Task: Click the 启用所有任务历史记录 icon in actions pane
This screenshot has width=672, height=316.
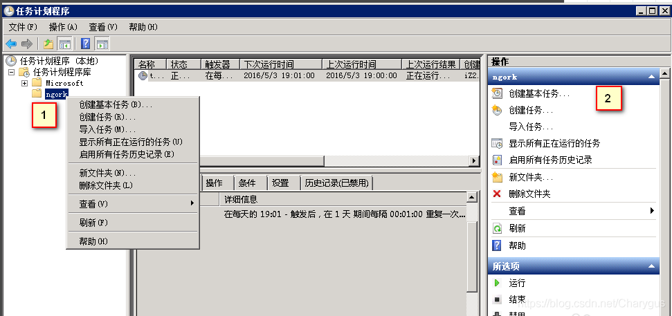Action: point(497,160)
